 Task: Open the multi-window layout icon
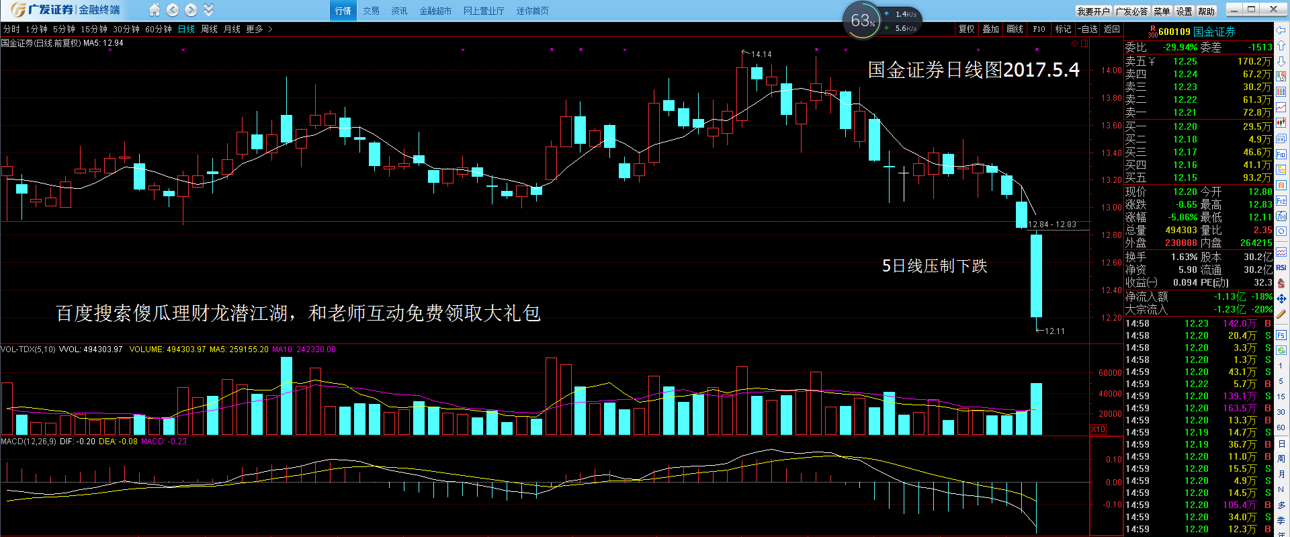[1281, 138]
